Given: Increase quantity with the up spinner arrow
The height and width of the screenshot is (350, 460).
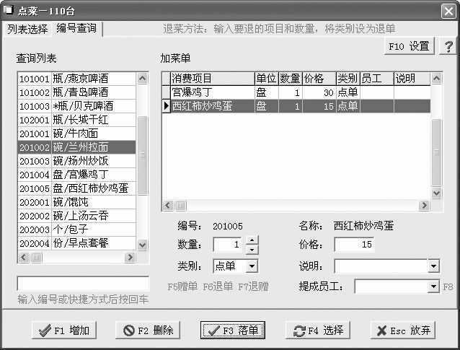Looking at the screenshot, I should [252, 241].
